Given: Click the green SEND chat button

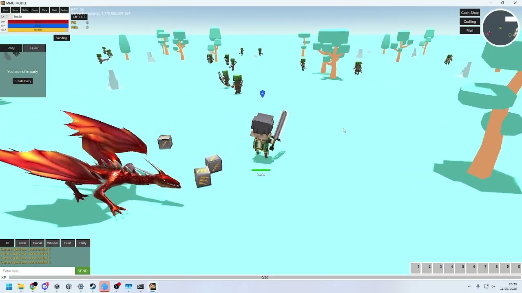Looking at the screenshot, I should pyautogui.click(x=82, y=271).
